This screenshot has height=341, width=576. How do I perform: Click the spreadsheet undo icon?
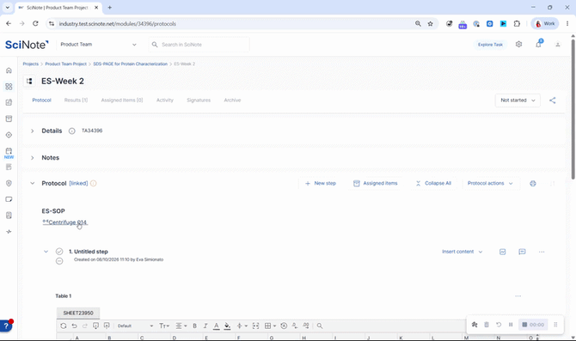pos(74,326)
